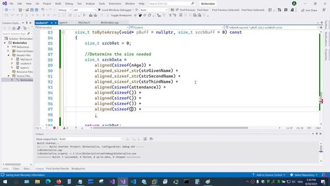Click the Undo icon in toolbar
Screen dimensions: 330x186
[x=43, y=10]
